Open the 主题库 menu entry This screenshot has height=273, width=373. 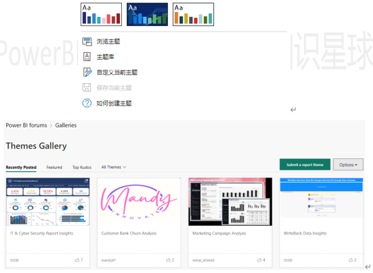coord(106,57)
